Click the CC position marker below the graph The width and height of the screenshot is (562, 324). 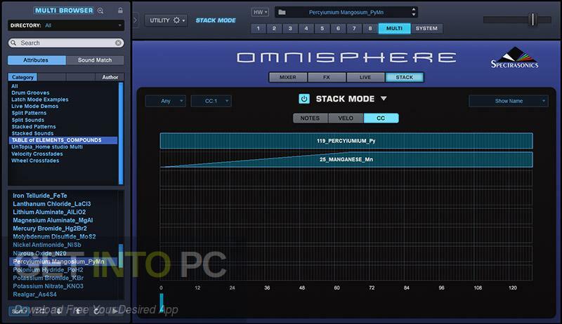click(162, 302)
